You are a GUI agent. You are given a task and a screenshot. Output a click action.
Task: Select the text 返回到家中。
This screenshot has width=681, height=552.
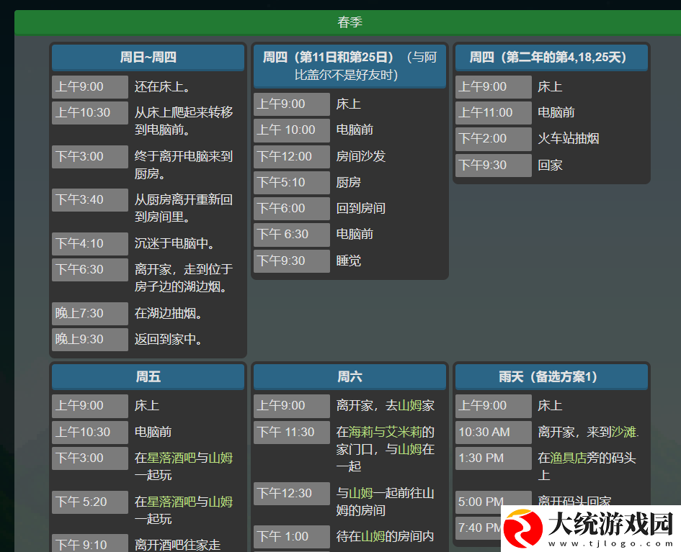[169, 339]
